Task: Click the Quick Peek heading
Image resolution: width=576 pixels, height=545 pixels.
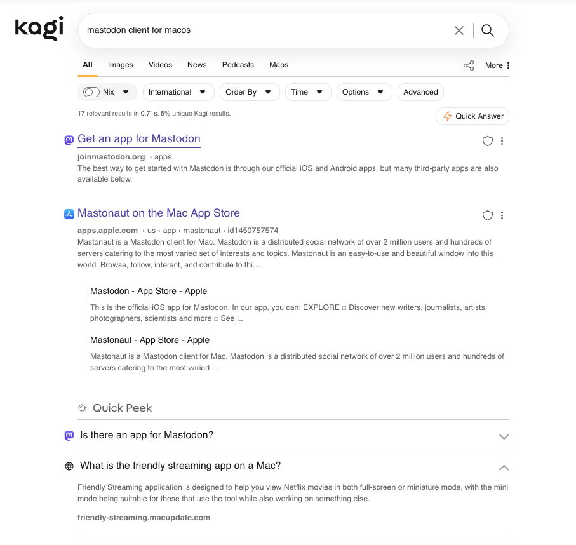Action: tap(122, 408)
